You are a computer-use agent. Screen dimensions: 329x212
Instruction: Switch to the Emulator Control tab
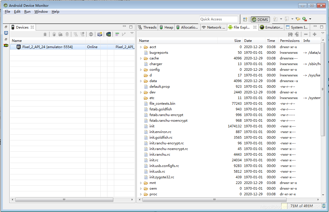click(271, 27)
